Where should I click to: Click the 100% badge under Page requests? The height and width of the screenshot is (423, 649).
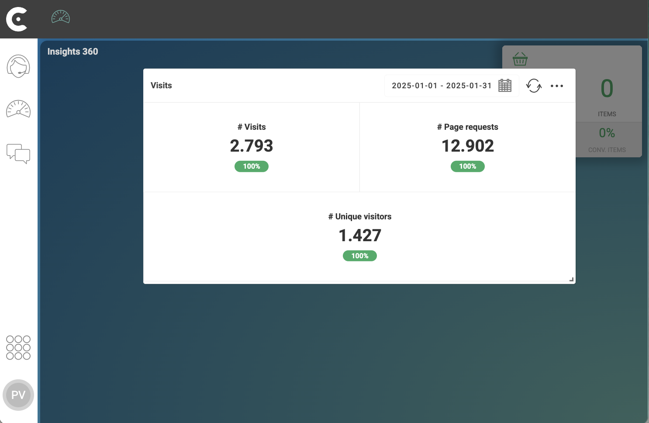tap(468, 166)
